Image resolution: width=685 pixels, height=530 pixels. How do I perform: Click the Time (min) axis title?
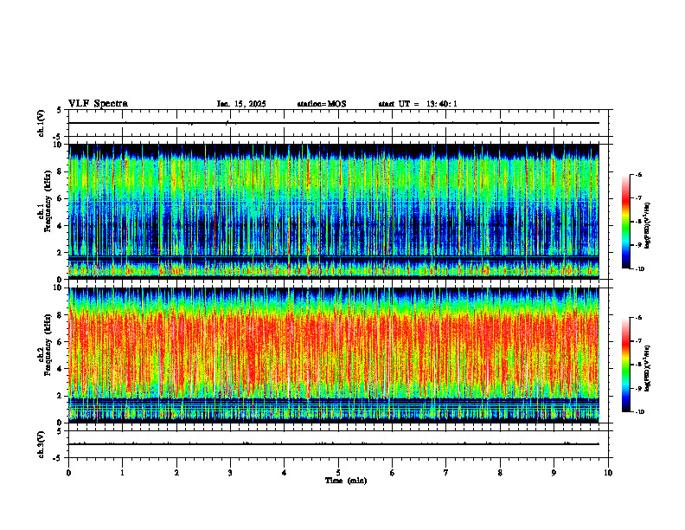pos(346,481)
